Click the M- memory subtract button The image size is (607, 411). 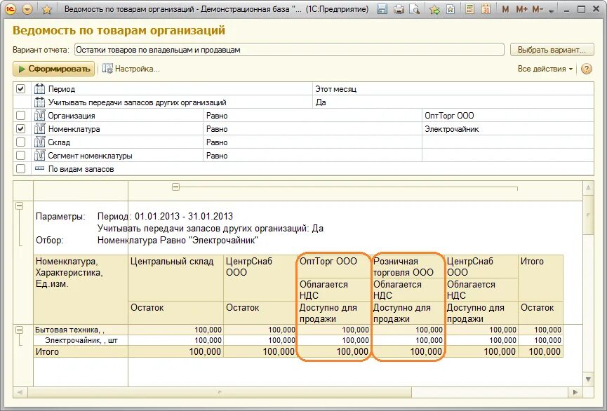click(538, 9)
